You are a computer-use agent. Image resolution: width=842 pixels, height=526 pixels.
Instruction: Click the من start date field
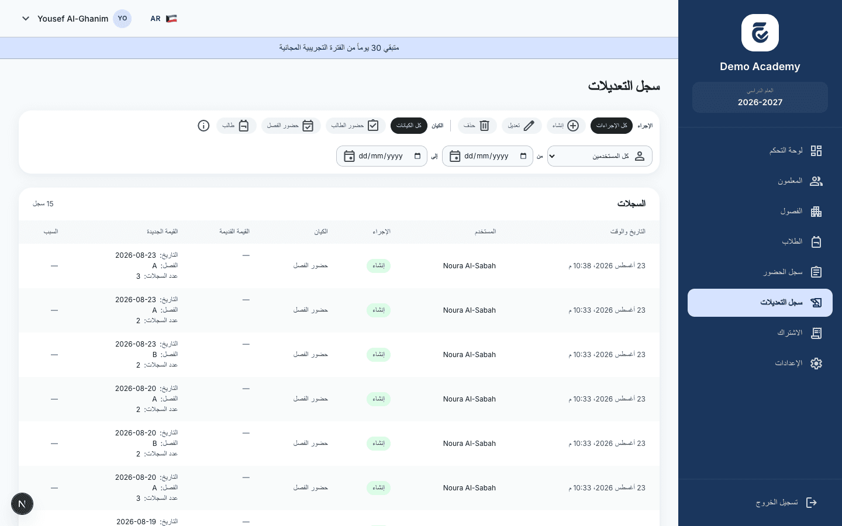tap(488, 156)
